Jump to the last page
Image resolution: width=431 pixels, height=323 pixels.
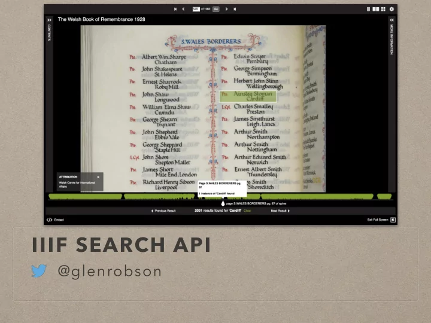(x=235, y=9)
